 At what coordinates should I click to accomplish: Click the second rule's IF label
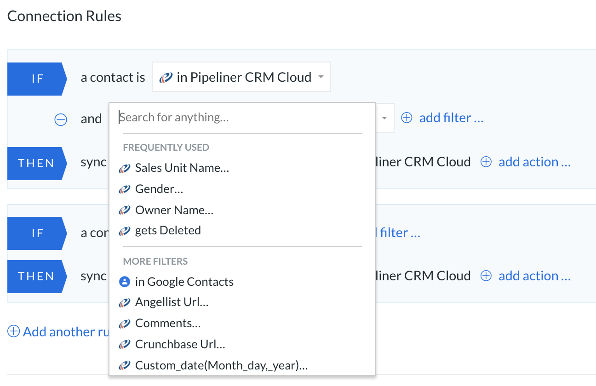(x=37, y=233)
